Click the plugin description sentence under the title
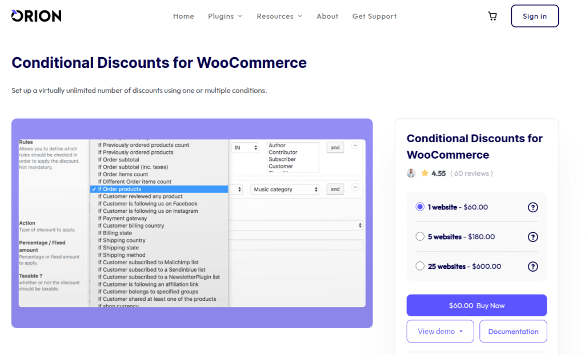The image size is (585, 355). tap(139, 91)
